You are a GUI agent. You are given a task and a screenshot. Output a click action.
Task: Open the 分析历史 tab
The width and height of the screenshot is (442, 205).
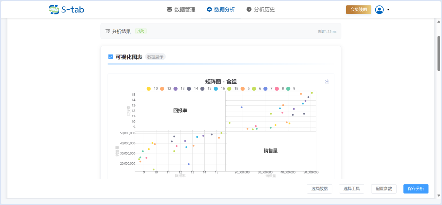(261, 9)
